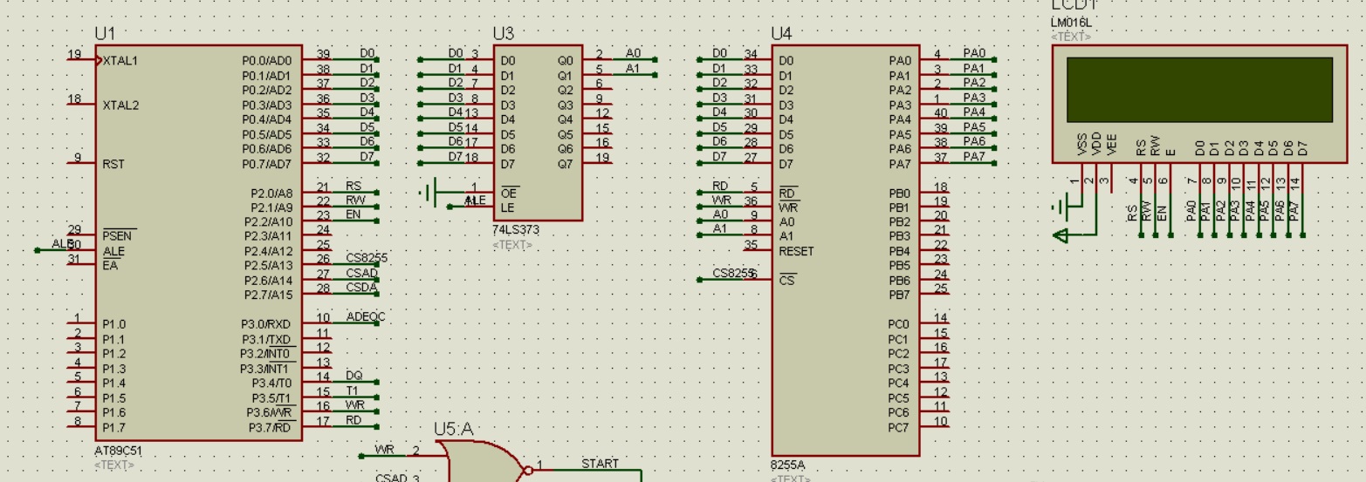1366x482 pixels.
Task: Click the 'A0' net label on U3 Q0 output
Action: point(633,54)
